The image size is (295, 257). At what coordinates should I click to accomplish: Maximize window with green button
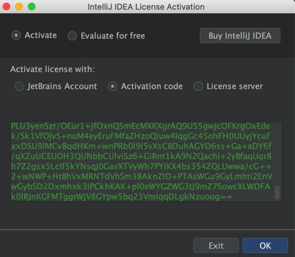(x=32, y=6)
